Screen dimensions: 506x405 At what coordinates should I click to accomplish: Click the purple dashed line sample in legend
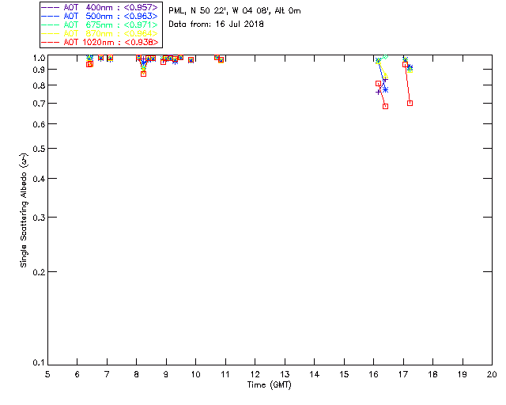tap(51, 8)
